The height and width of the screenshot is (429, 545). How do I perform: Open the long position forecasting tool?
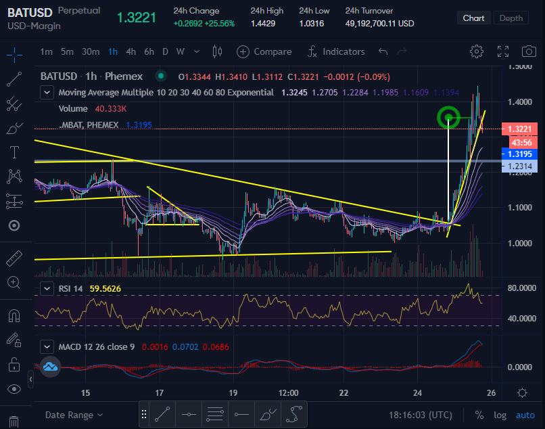[x=14, y=201]
